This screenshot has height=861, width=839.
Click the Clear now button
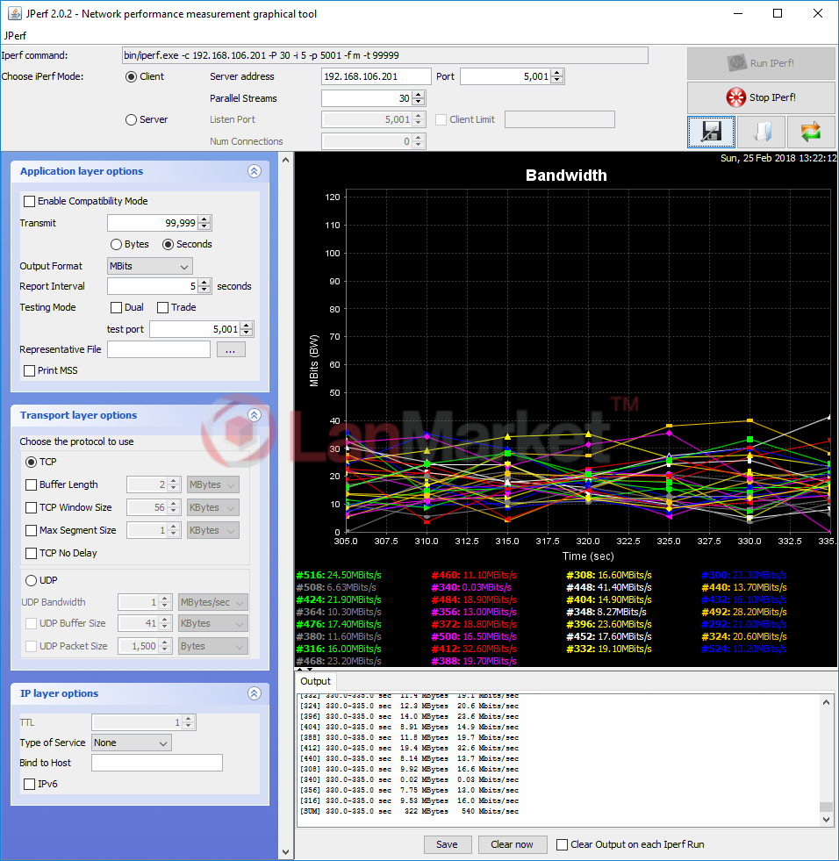[512, 844]
